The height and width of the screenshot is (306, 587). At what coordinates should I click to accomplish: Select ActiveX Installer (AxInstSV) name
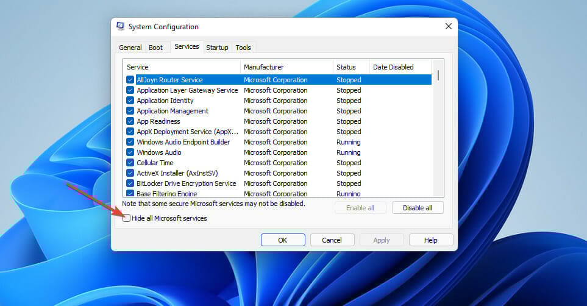(x=177, y=173)
